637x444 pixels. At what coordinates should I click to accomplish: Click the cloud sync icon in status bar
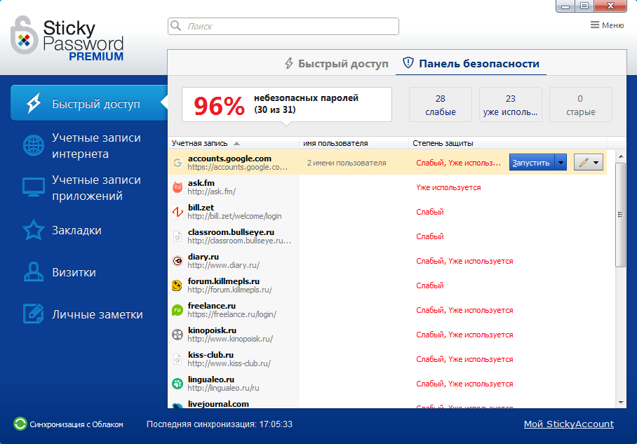point(19,424)
